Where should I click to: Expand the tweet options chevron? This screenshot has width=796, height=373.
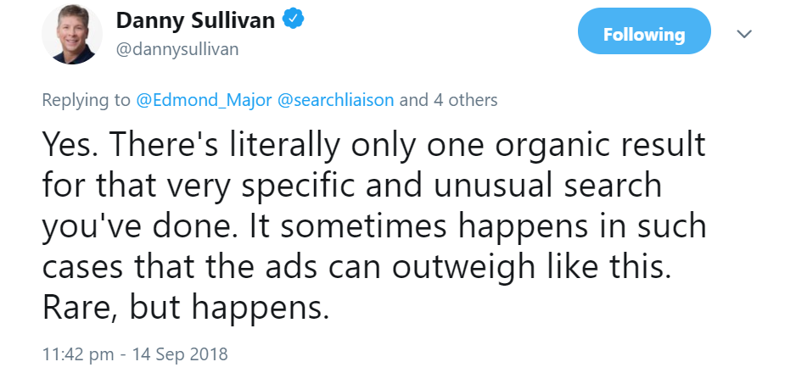pos(744,34)
